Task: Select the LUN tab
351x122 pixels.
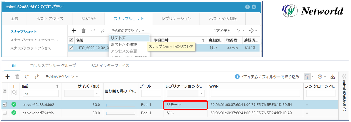Action: click(12, 65)
